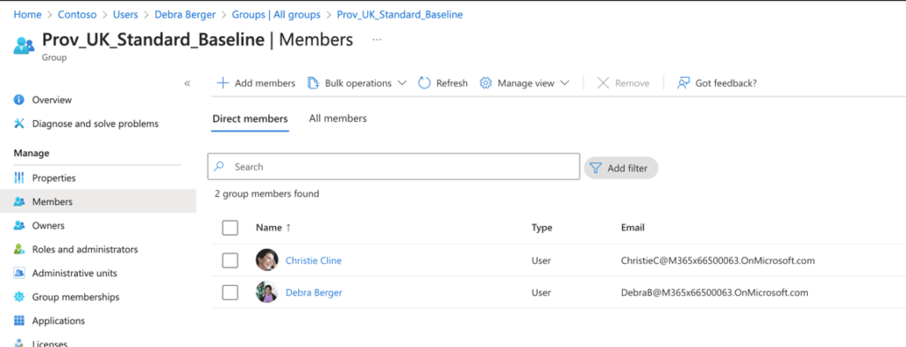Open Properties in the Manage section
The image size is (906, 347).
coord(54,177)
